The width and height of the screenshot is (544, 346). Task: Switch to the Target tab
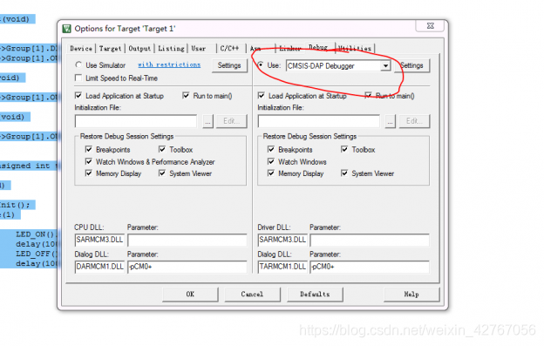[111, 48]
